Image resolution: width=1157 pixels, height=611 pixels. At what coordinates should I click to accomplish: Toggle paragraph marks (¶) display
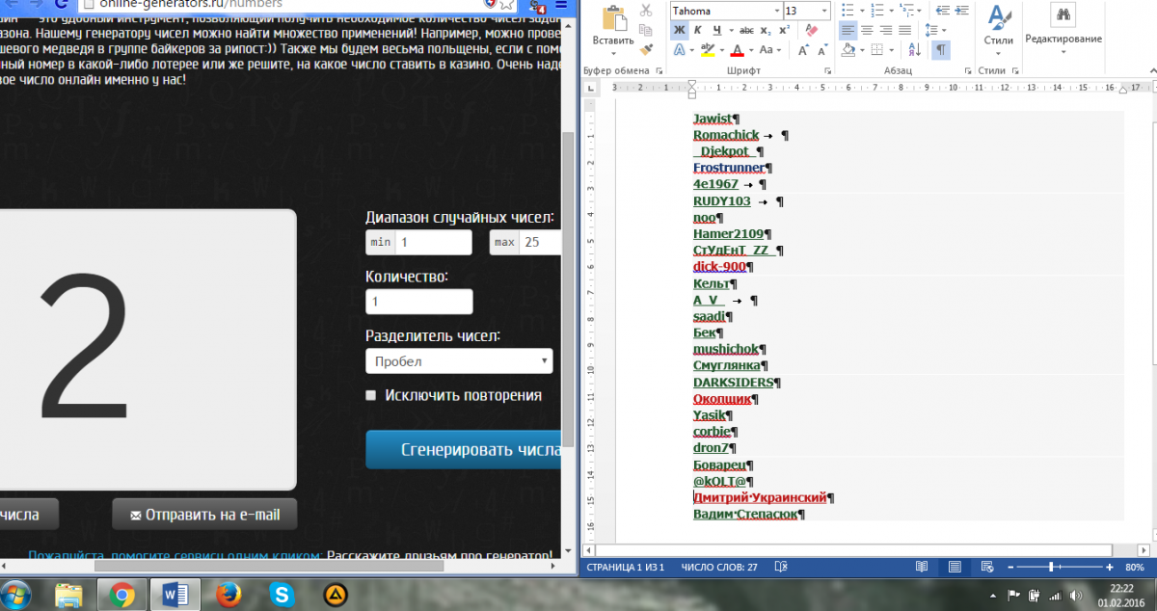[940, 49]
